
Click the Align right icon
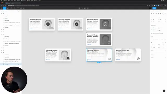(156, 14)
